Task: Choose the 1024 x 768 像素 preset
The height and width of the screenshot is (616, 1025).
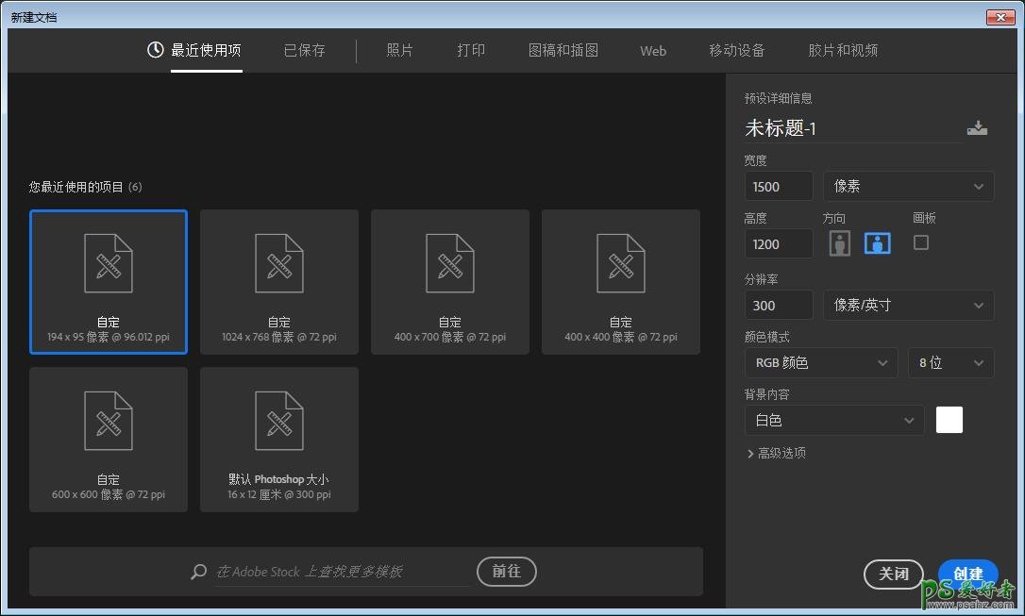Action: click(279, 282)
